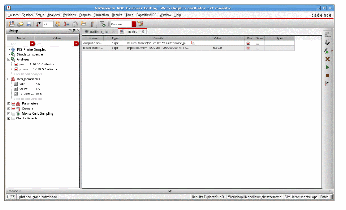The width and height of the screenshot is (346, 210).
Task: Enable the Checks/Asserts checkbox
Action: click(13, 118)
